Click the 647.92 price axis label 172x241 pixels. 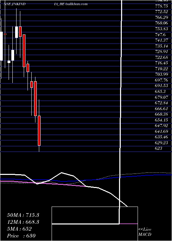[x=161, y=126]
